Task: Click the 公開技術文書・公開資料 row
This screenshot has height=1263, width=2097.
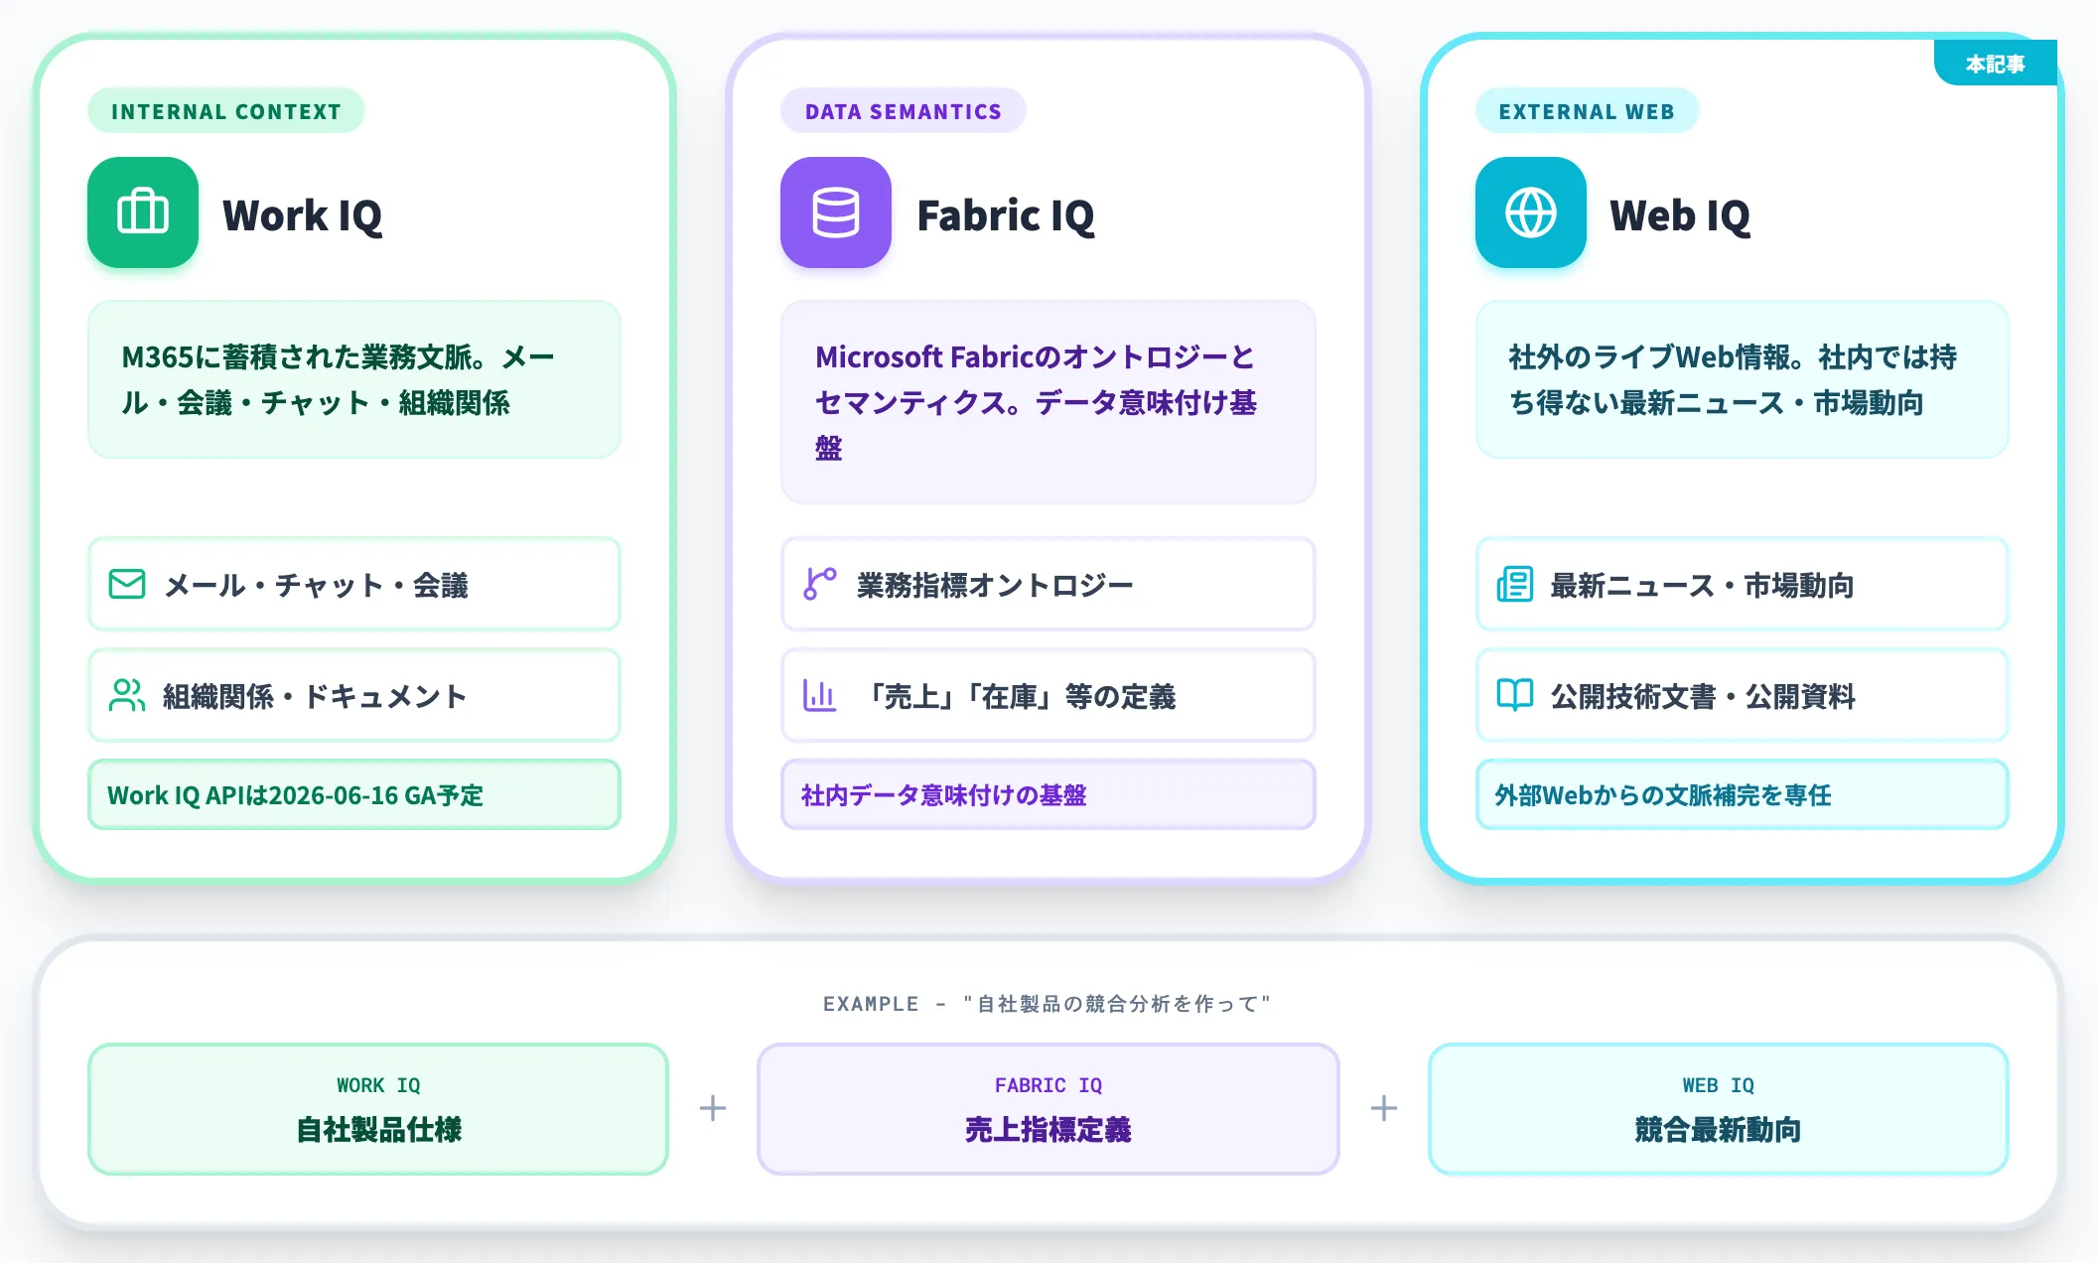Action: tap(1743, 695)
